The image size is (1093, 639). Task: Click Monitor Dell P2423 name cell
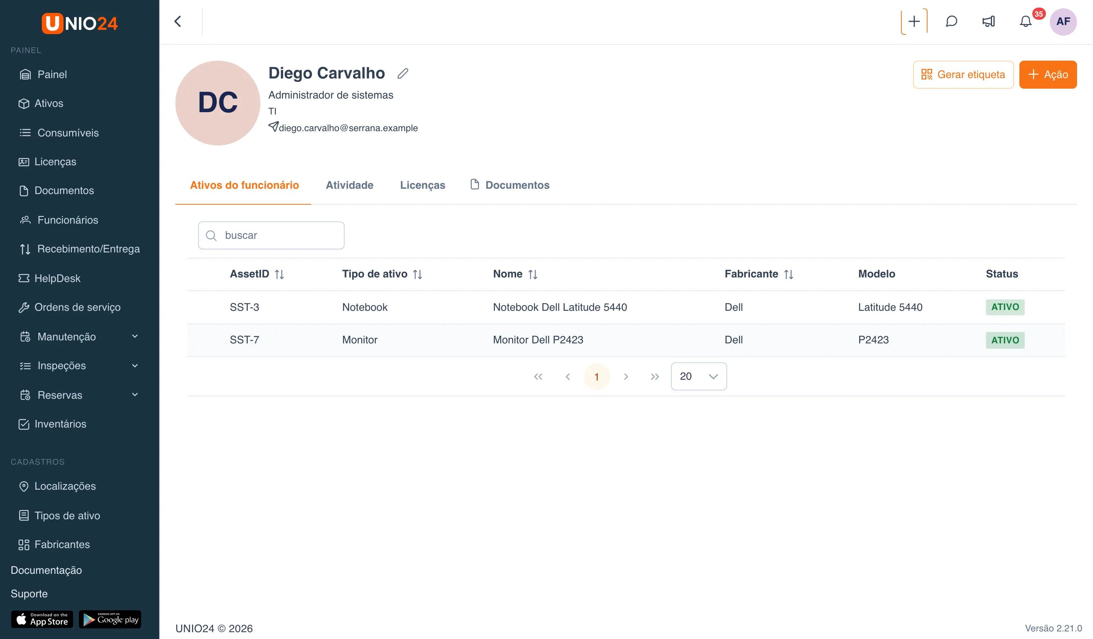pyautogui.click(x=538, y=340)
